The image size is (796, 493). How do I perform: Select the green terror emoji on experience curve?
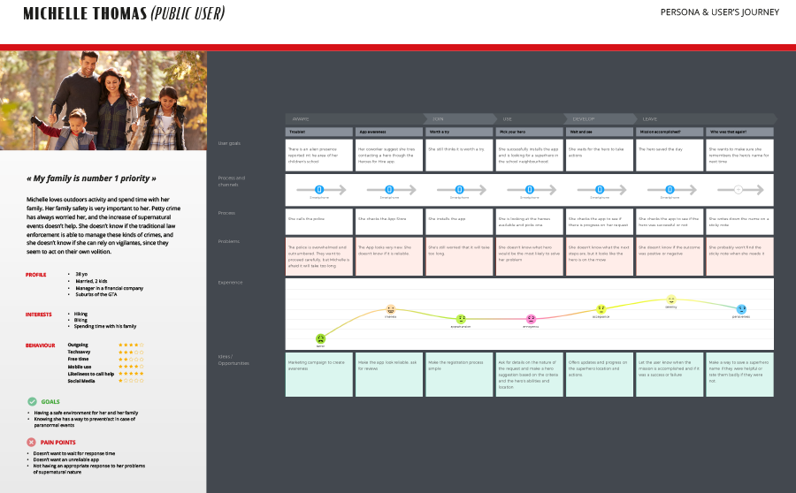click(320, 338)
